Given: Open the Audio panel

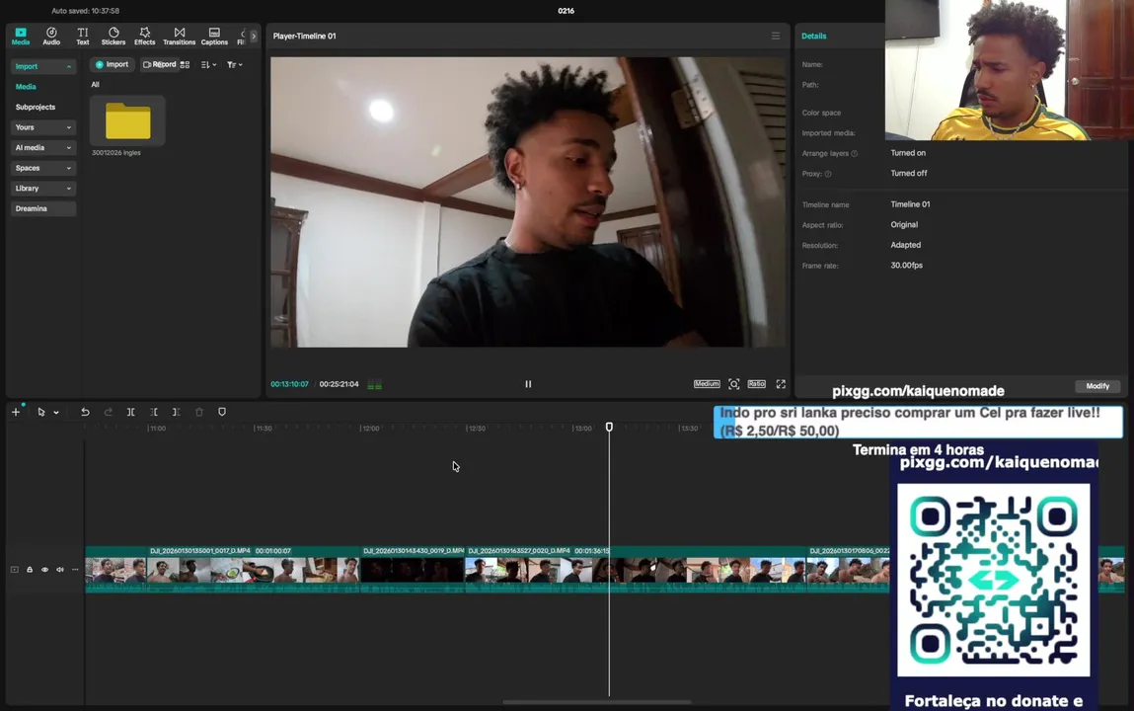Looking at the screenshot, I should click(51, 37).
